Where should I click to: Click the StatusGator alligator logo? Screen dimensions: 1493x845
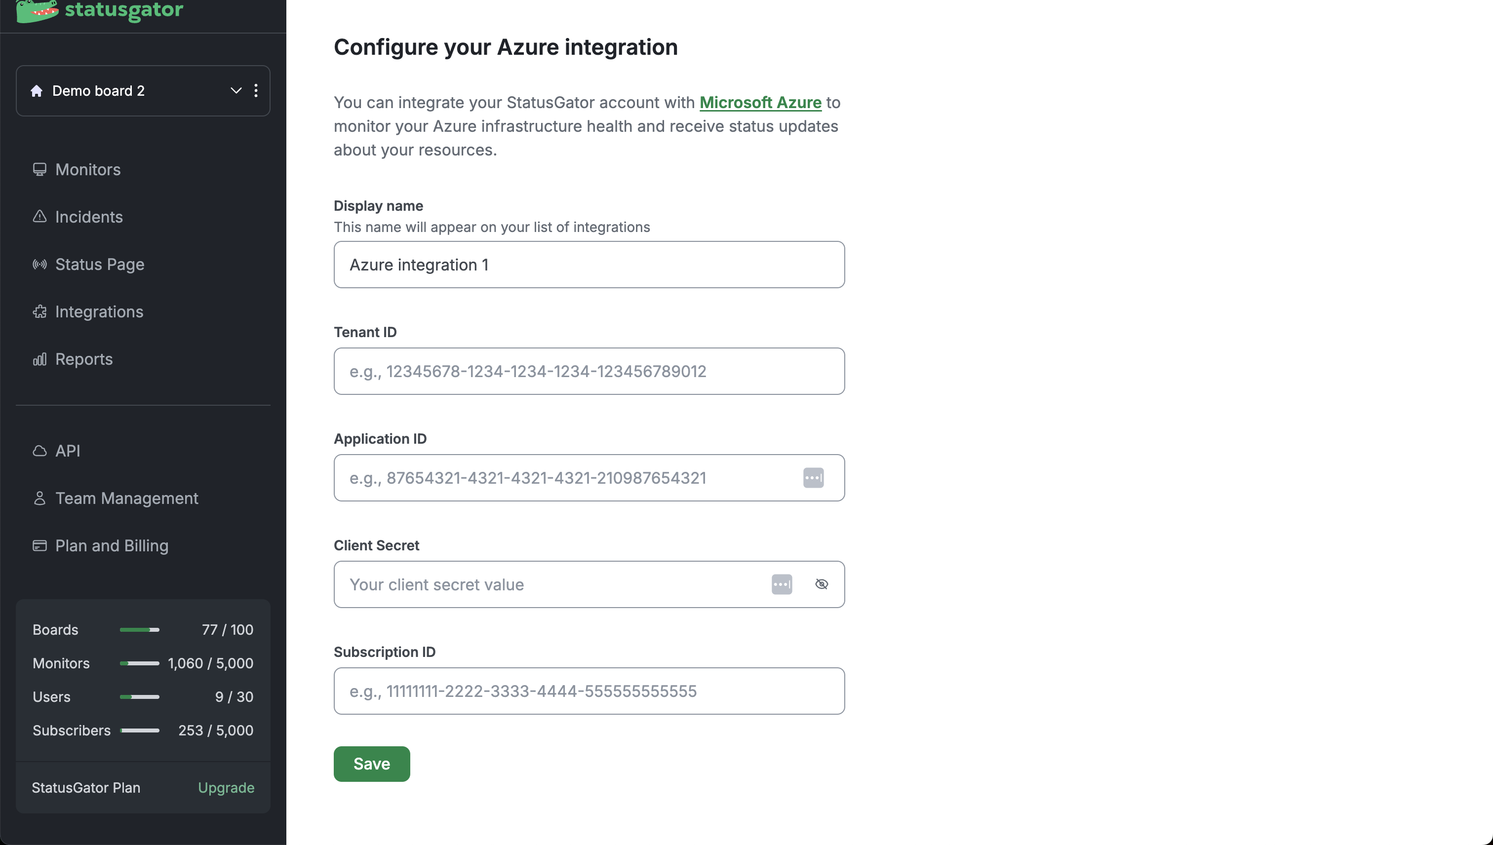[37, 10]
